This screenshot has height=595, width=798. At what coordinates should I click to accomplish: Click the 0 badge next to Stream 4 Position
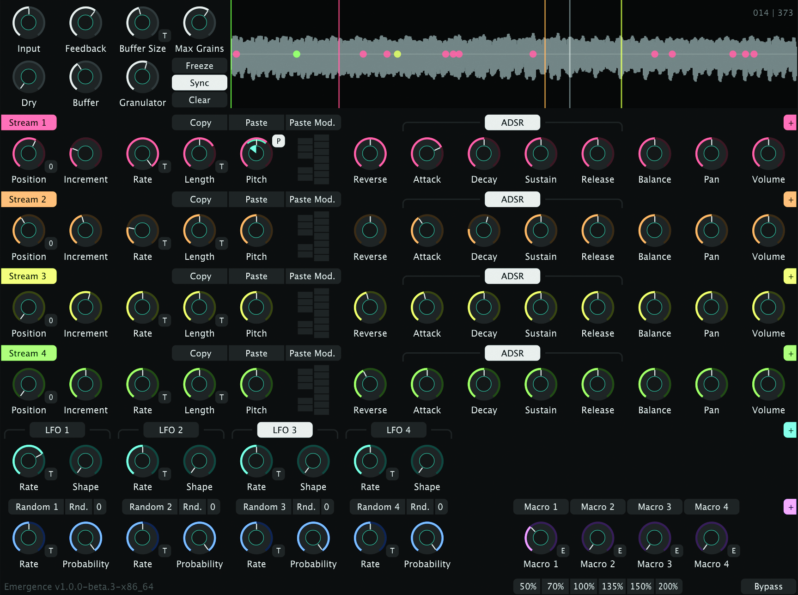tap(51, 397)
